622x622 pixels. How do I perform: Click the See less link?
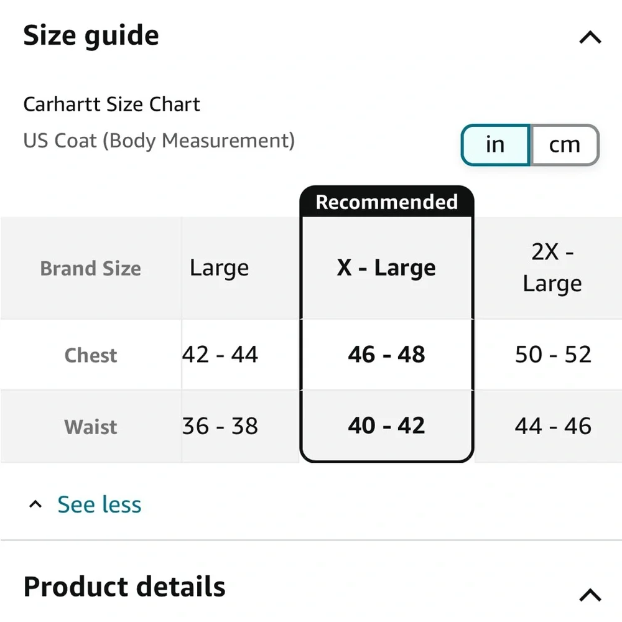(99, 504)
